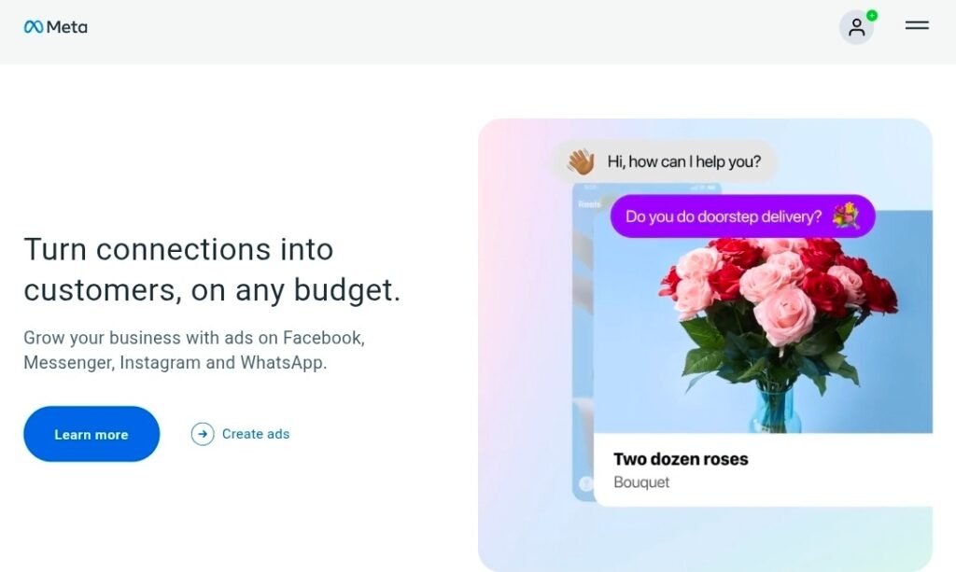Click the 'Meta' wordmark text in header
The image size is (956, 572).
(67, 27)
